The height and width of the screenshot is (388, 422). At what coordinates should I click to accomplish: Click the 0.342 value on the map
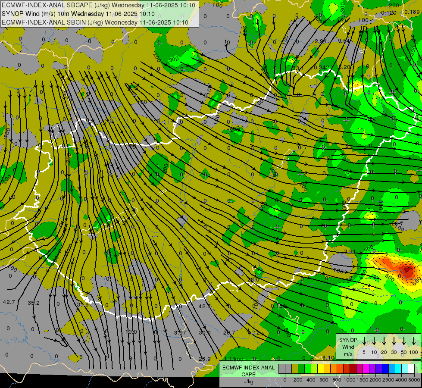click(322, 67)
